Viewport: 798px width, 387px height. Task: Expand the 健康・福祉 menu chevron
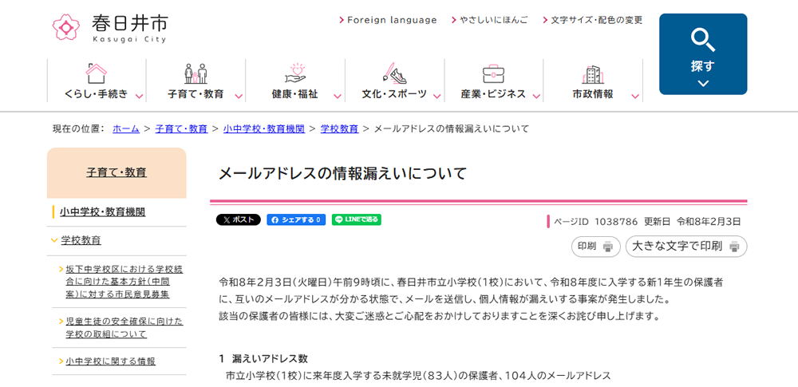(x=338, y=97)
